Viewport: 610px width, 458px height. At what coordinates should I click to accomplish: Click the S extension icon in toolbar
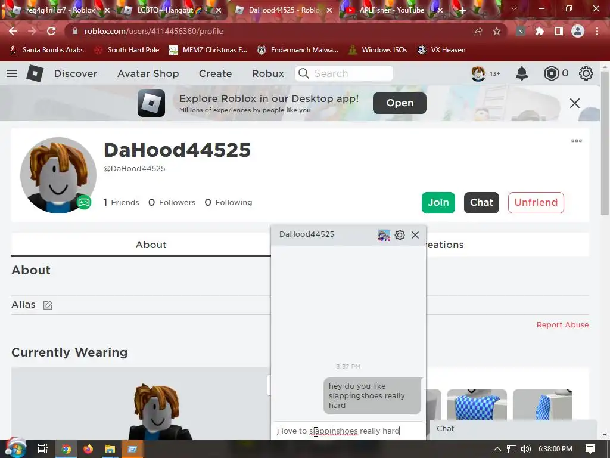[521, 31]
